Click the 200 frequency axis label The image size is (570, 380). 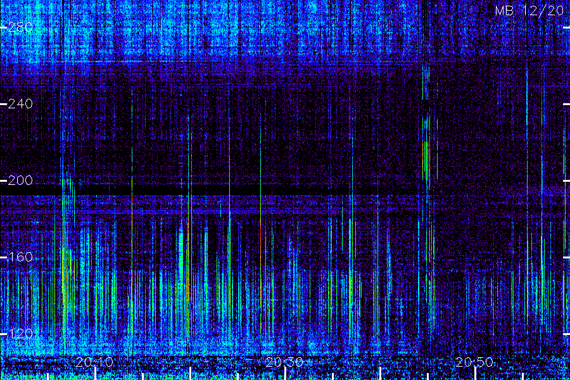coord(20,180)
